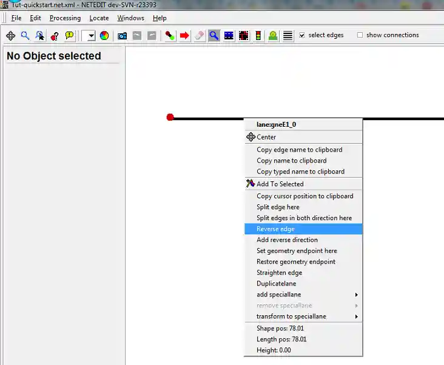Select the green additional mode icon
444x365 pixels.
tap(273, 36)
